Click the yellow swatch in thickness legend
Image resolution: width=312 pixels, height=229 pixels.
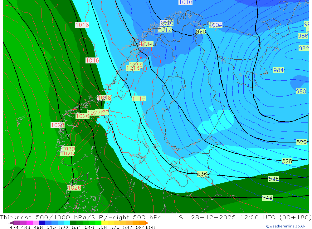[105, 223]
